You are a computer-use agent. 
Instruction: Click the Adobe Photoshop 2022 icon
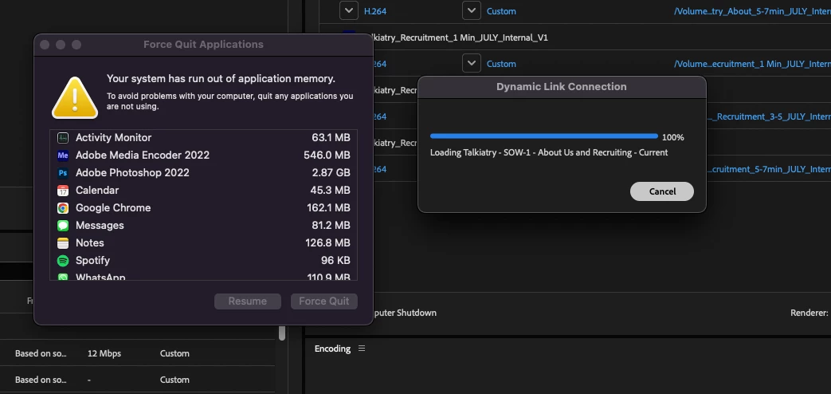tap(63, 173)
